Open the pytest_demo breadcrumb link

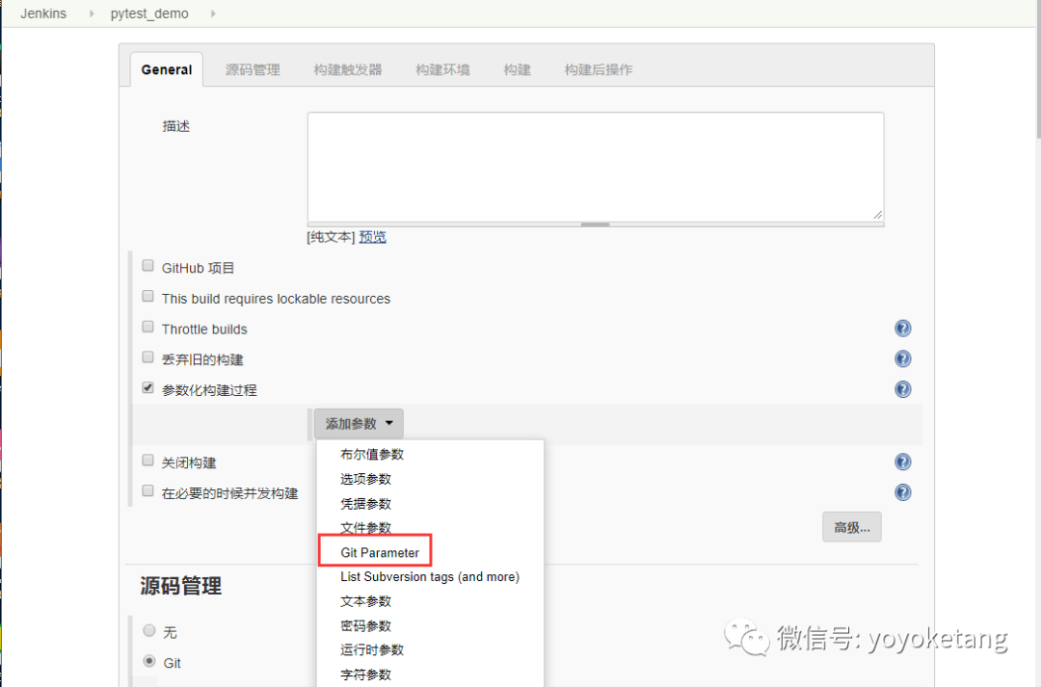149,13
